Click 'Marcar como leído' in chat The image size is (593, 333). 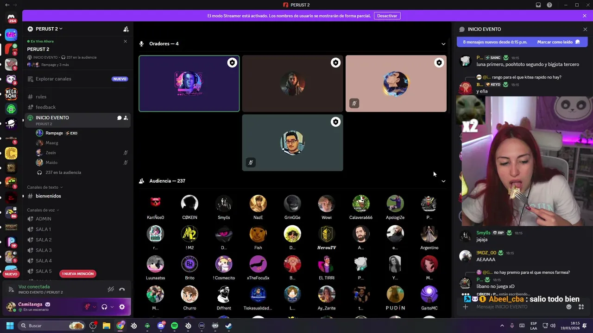558,42
